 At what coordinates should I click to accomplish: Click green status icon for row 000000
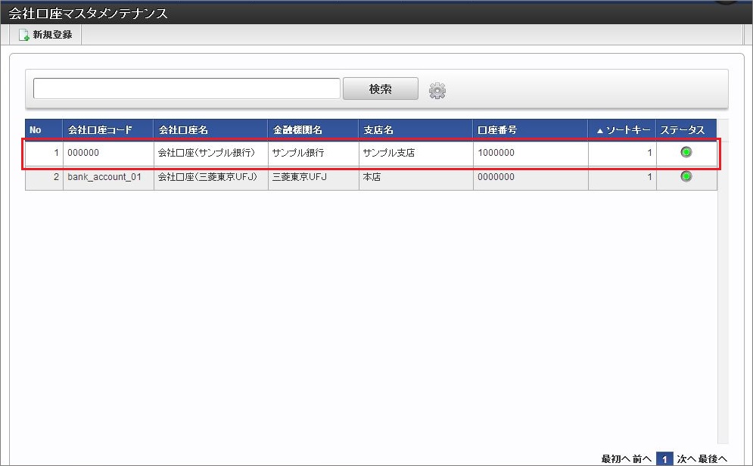[x=686, y=152]
